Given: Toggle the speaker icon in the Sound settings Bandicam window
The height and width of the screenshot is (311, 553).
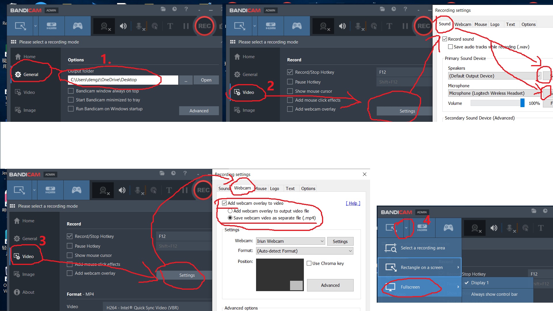Looking at the screenshot, I should (342, 26).
